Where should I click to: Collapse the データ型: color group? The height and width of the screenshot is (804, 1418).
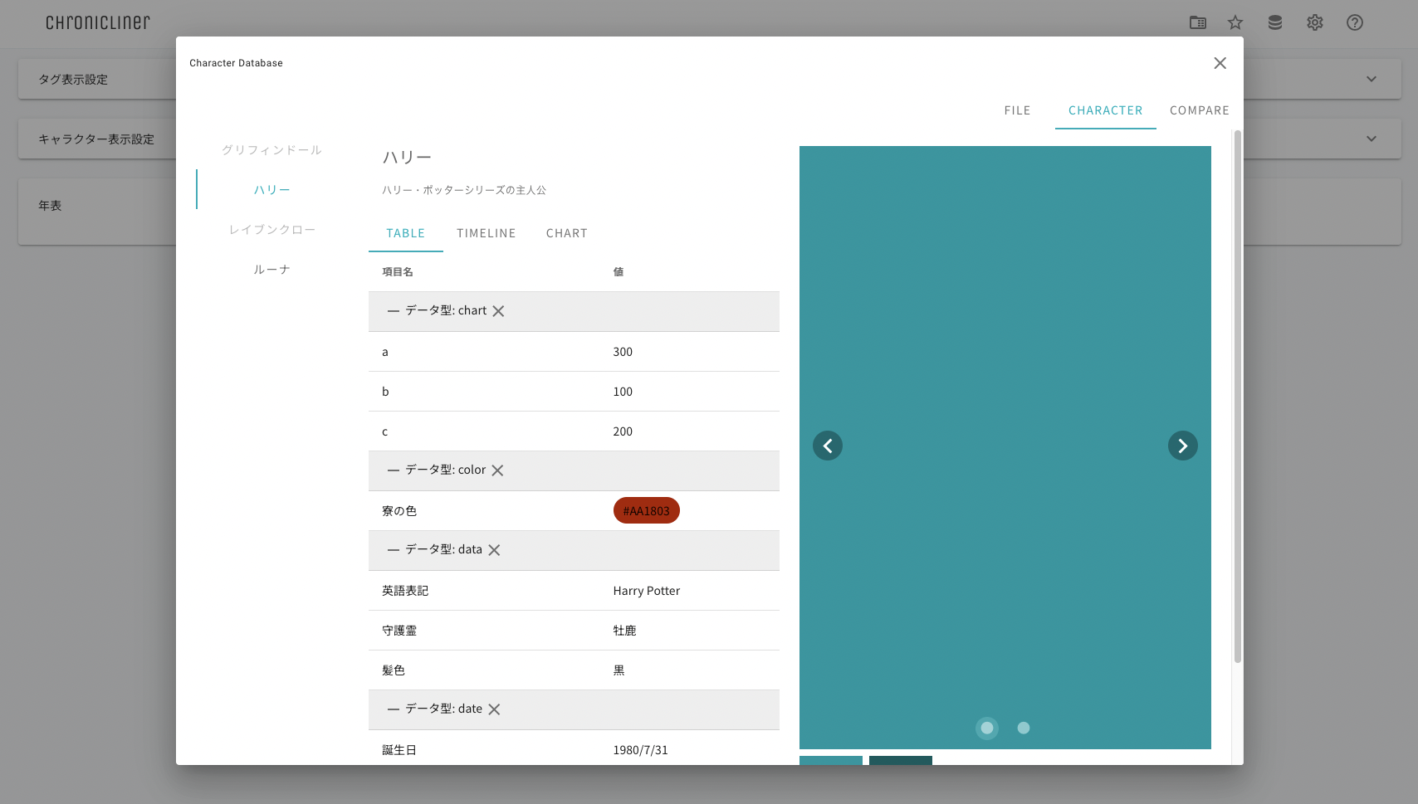tap(394, 470)
